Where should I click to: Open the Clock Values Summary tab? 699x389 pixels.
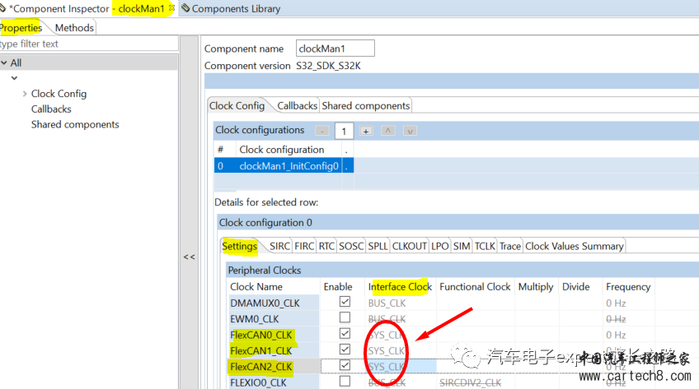pos(575,246)
